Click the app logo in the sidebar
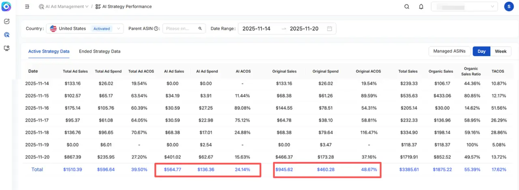The width and height of the screenshot is (519, 190). point(6,7)
